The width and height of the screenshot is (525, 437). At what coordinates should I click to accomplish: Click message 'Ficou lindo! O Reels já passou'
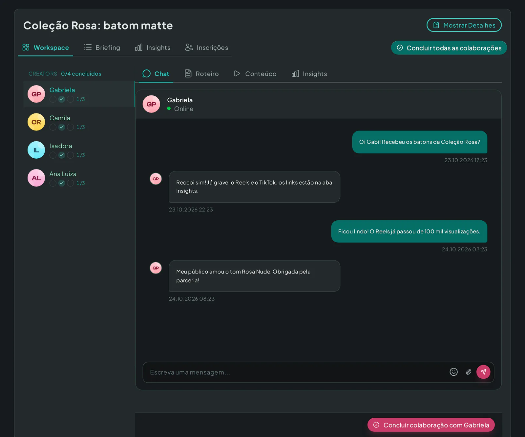tap(409, 231)
